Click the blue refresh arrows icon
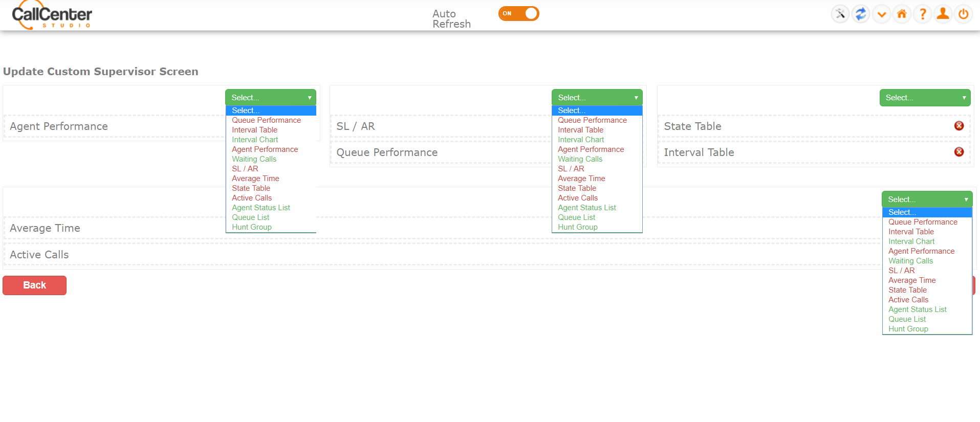The height and width of the screenshot is (422, 980). [x=861, y=14]
